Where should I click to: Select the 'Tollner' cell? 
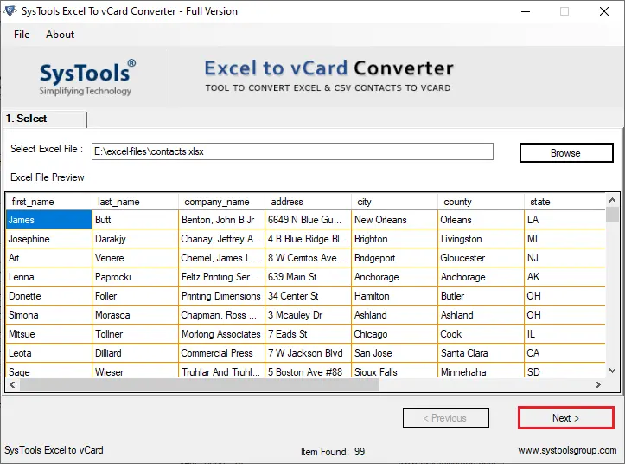135,334
